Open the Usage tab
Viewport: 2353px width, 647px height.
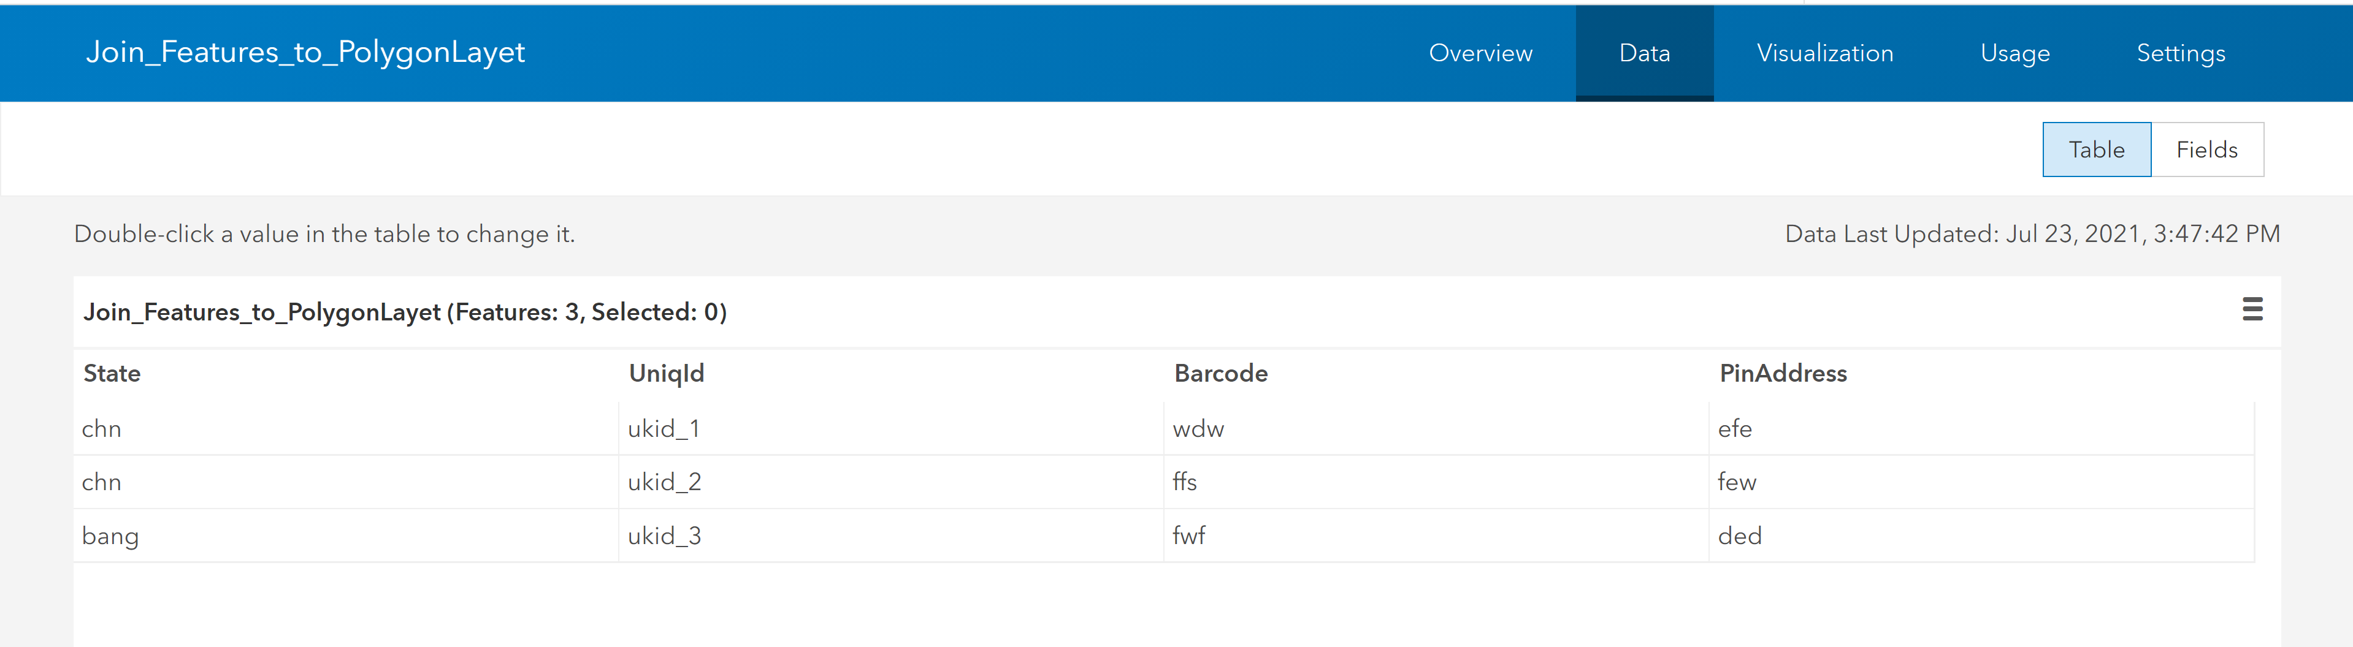tap(2014, 53)
